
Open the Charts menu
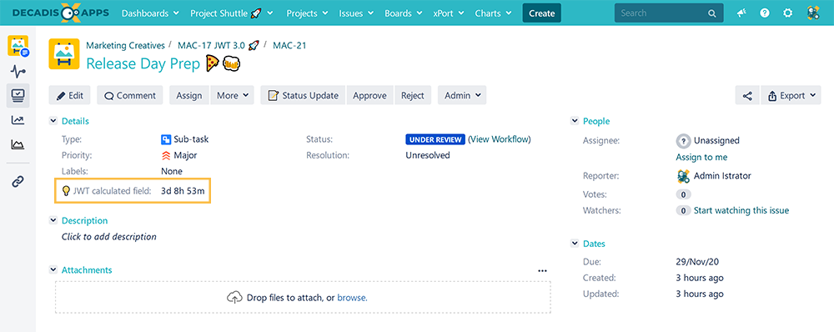pos(494,13)
